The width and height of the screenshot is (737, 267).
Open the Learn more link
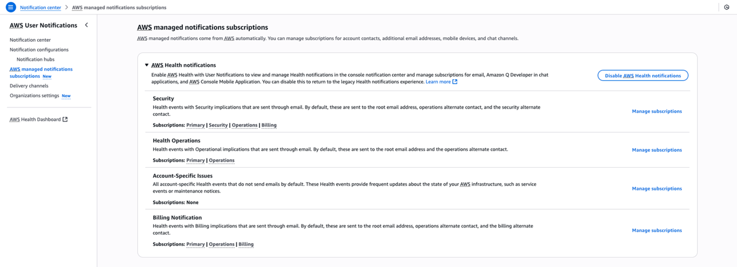coord(438,82)
